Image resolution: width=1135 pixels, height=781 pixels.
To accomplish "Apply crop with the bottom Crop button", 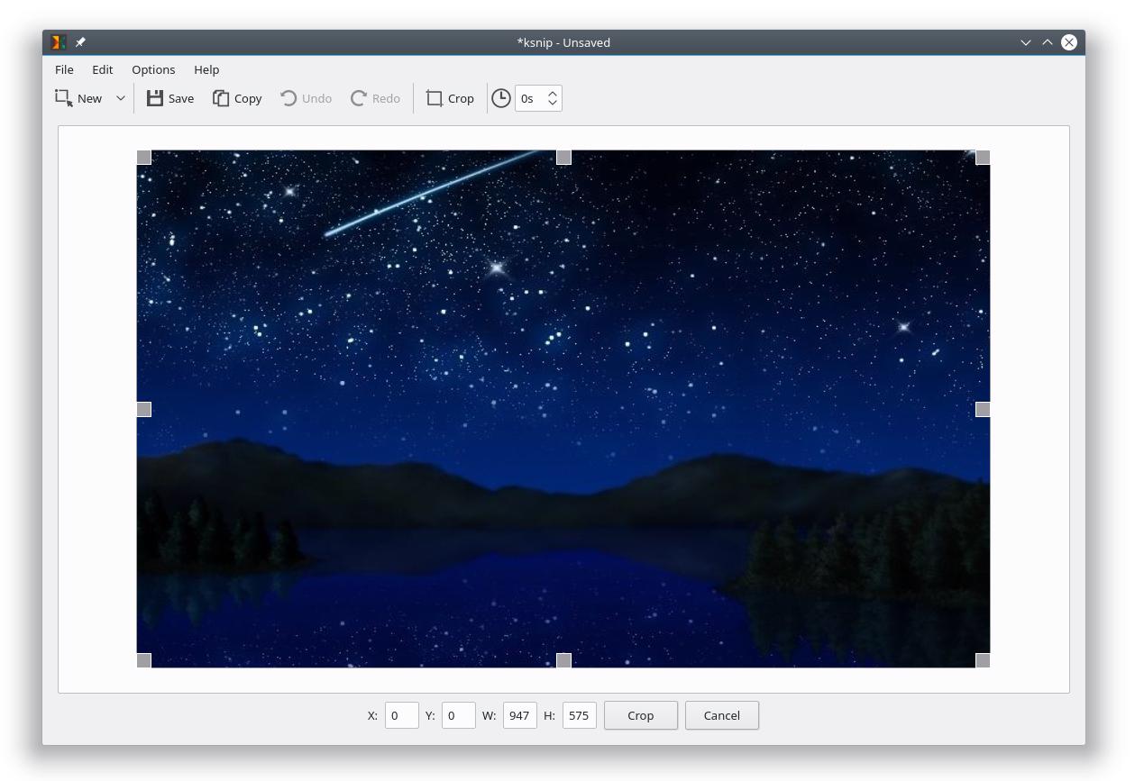I will click(x=641, y=715).
